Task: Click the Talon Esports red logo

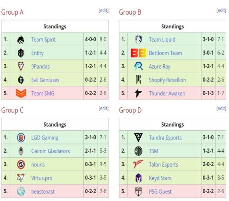Action: pos(138,164)
